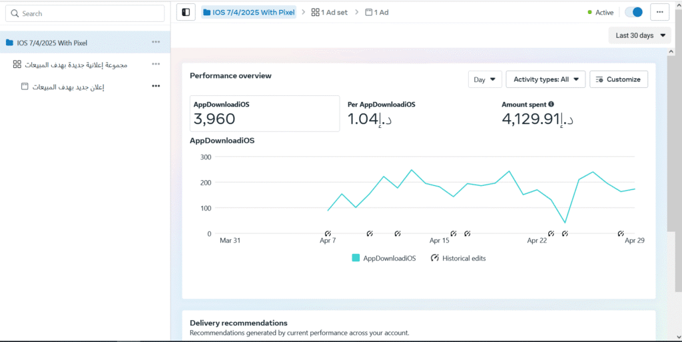682x342 pixels.
Task: Click the campaign folder icon in sidebar
Action: coord(9,43)
